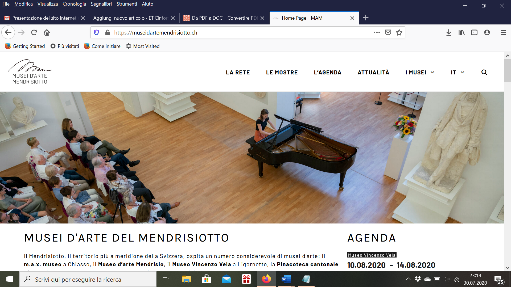Viewport: 511px width, 287px height.
Task: Open the volume control
Action: [x=446, y=279]
